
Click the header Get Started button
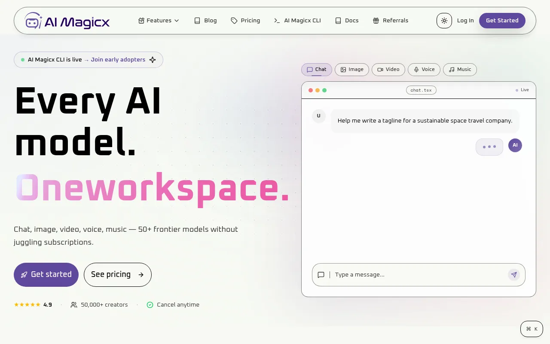pyautogui.click(x=502, y=21)
